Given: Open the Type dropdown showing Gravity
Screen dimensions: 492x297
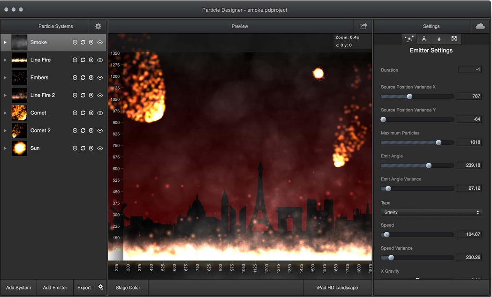Looking at the screenshot, I should (x=431, y=212).
